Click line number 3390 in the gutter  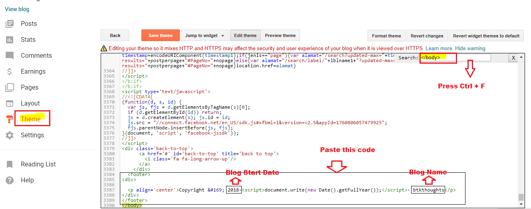[110, 205]
